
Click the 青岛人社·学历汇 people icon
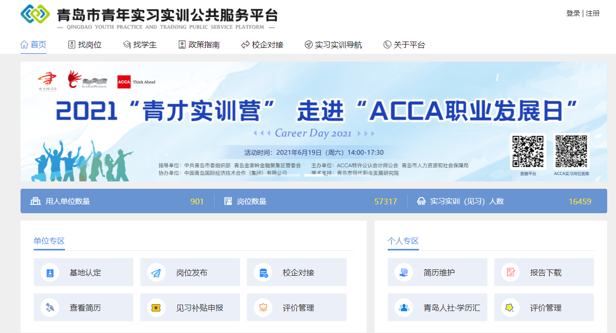pos(403,308)
